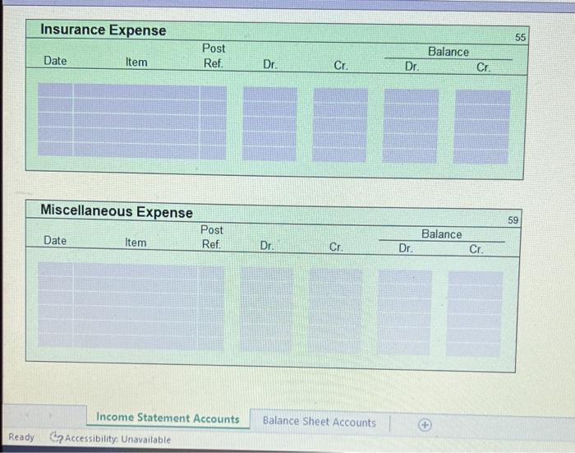Click the accessibility checker icon in status bar

pos(56,437)
